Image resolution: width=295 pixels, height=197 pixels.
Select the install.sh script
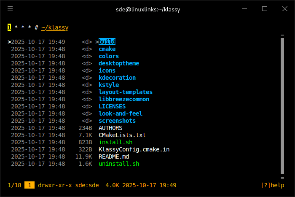pyautogui.click(x=115, y=142)
